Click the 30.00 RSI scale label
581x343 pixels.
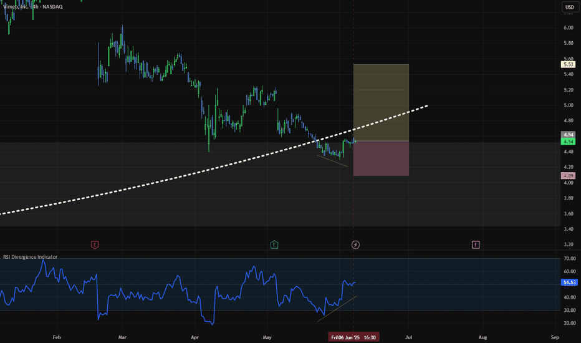point(570,311)
